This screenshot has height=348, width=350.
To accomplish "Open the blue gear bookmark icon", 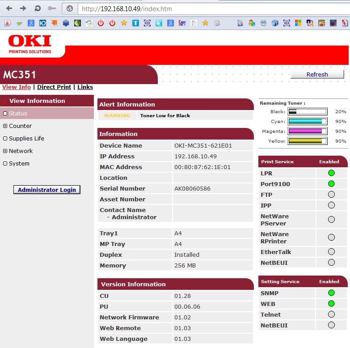I will coord(263,23).
